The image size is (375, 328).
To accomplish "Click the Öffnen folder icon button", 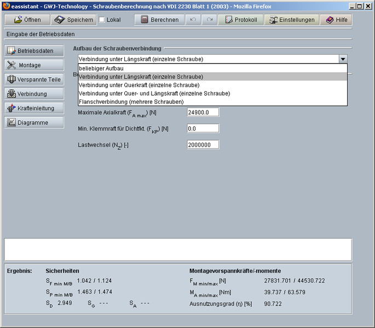I will click(x=27, y=20).
